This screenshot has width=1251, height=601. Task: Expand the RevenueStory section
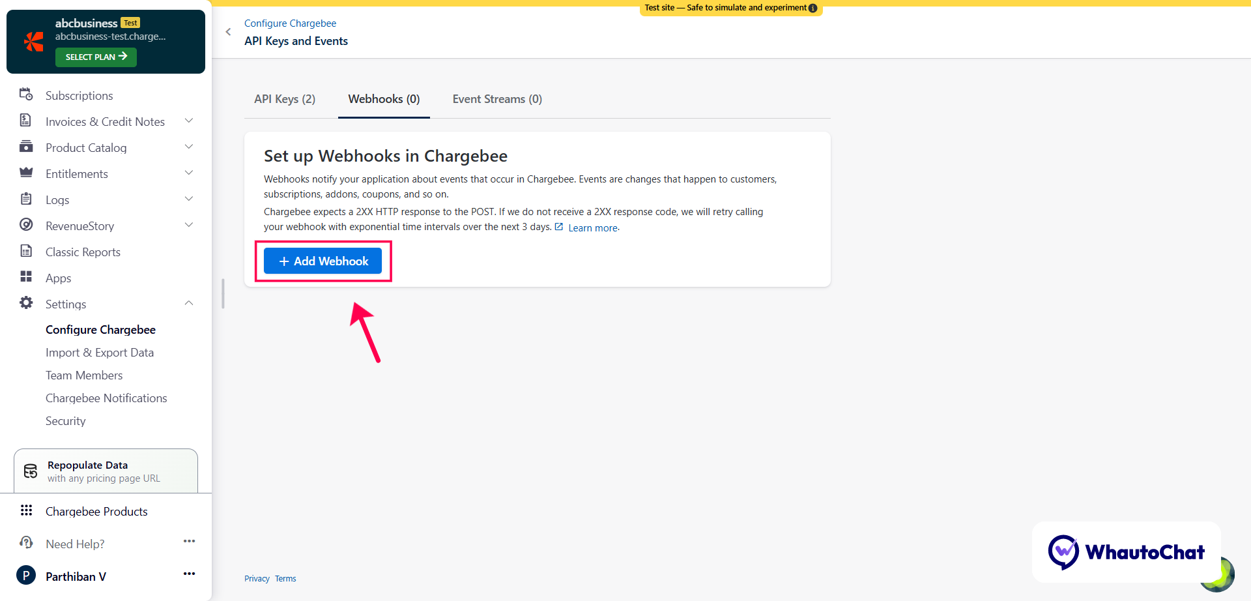[188, 225]
